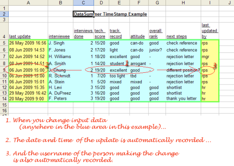Select row 1 header
The image size is (234, 166).
pos(4,8)
